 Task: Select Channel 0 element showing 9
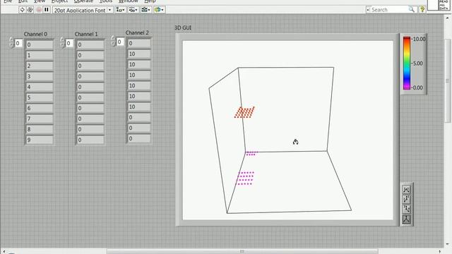click(40, 140)
